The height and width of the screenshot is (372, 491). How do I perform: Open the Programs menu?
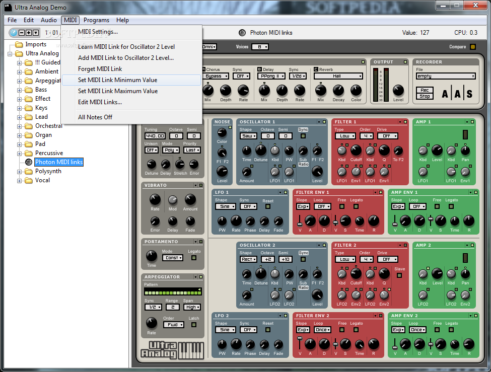[97, 20]
